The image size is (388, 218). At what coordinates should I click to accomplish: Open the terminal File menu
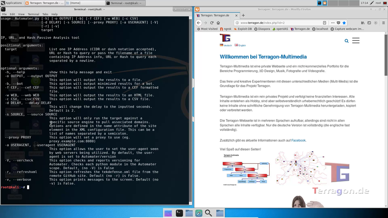[4, 14]
